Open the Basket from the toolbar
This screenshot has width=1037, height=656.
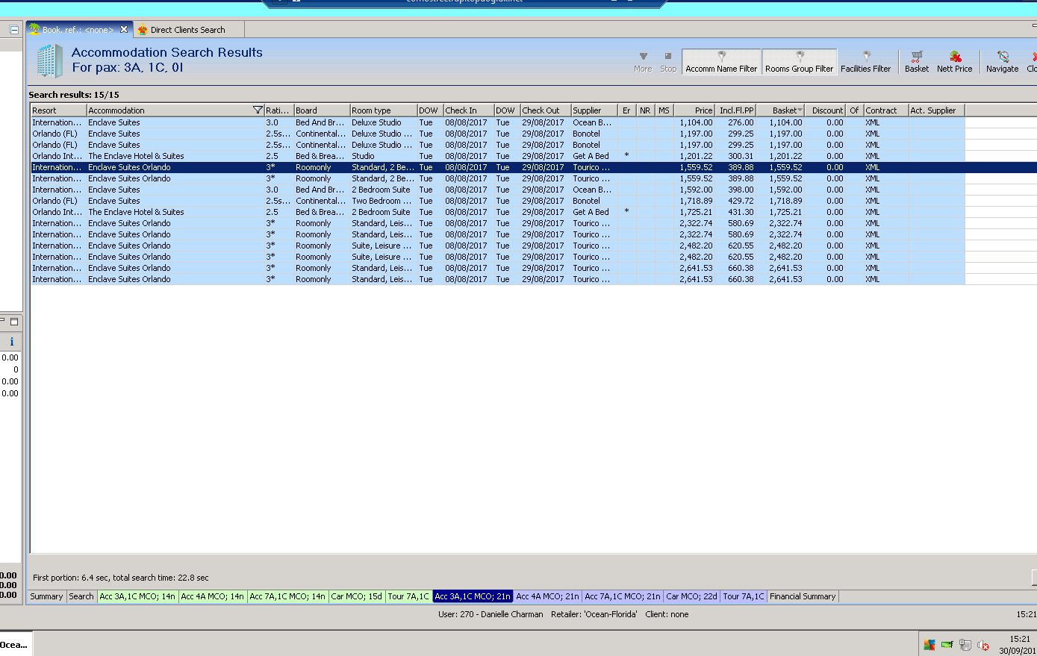pos(916,61)
